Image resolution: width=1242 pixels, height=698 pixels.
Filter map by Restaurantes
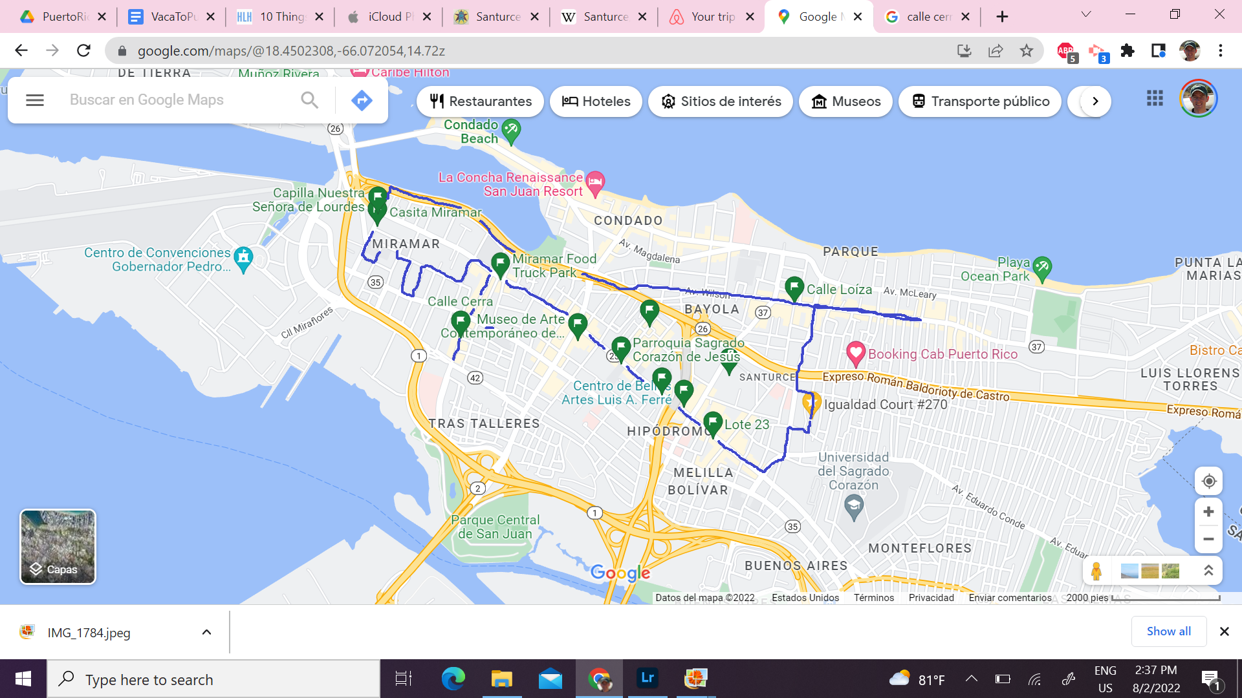point(481,101)
